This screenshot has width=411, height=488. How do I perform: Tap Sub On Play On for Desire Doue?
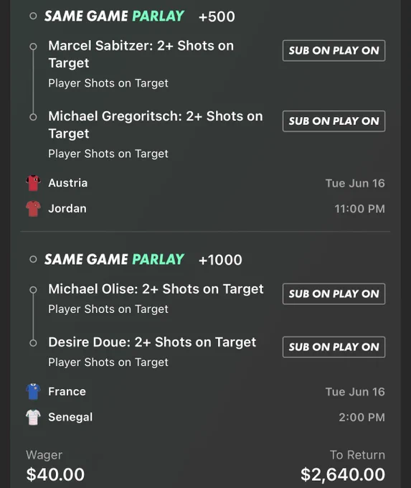click(x=334, y=347)
